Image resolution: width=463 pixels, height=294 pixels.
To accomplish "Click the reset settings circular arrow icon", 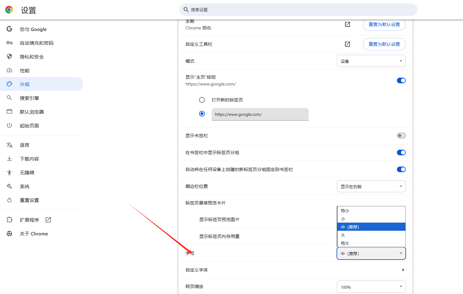I will tap(9, 200).
